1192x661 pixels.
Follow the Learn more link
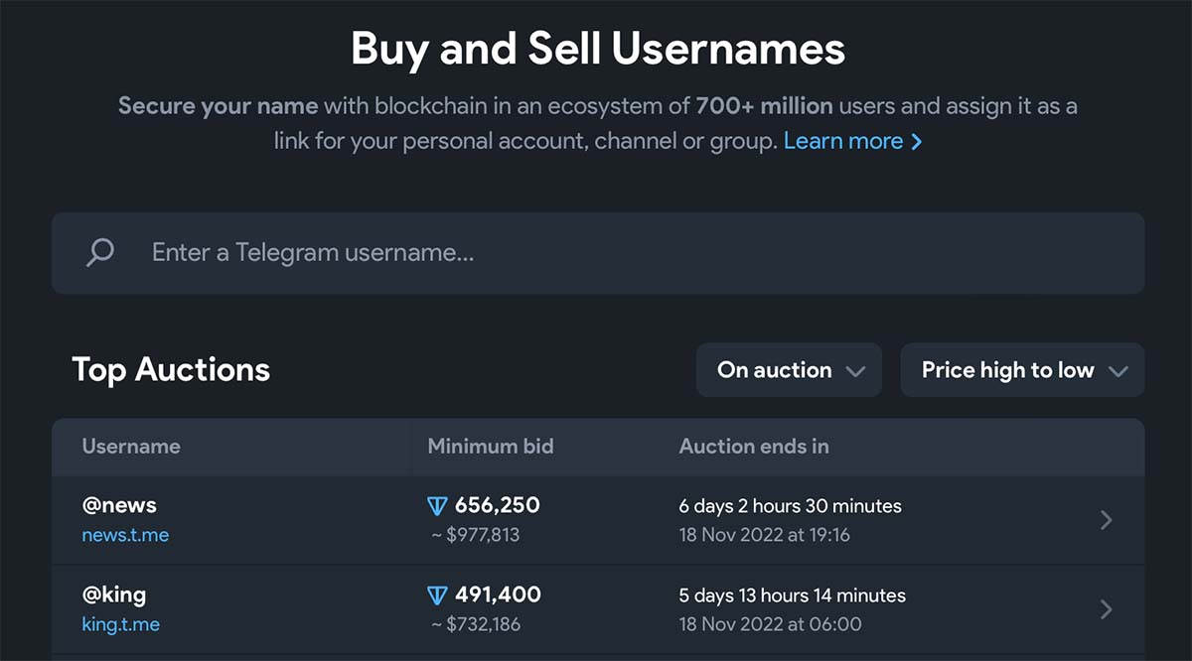tap(843, 141)
